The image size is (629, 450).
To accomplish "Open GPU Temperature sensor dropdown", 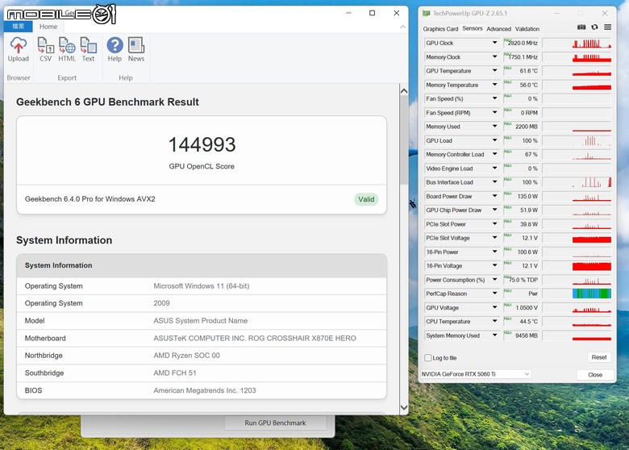I will click(x=494, y=71).
